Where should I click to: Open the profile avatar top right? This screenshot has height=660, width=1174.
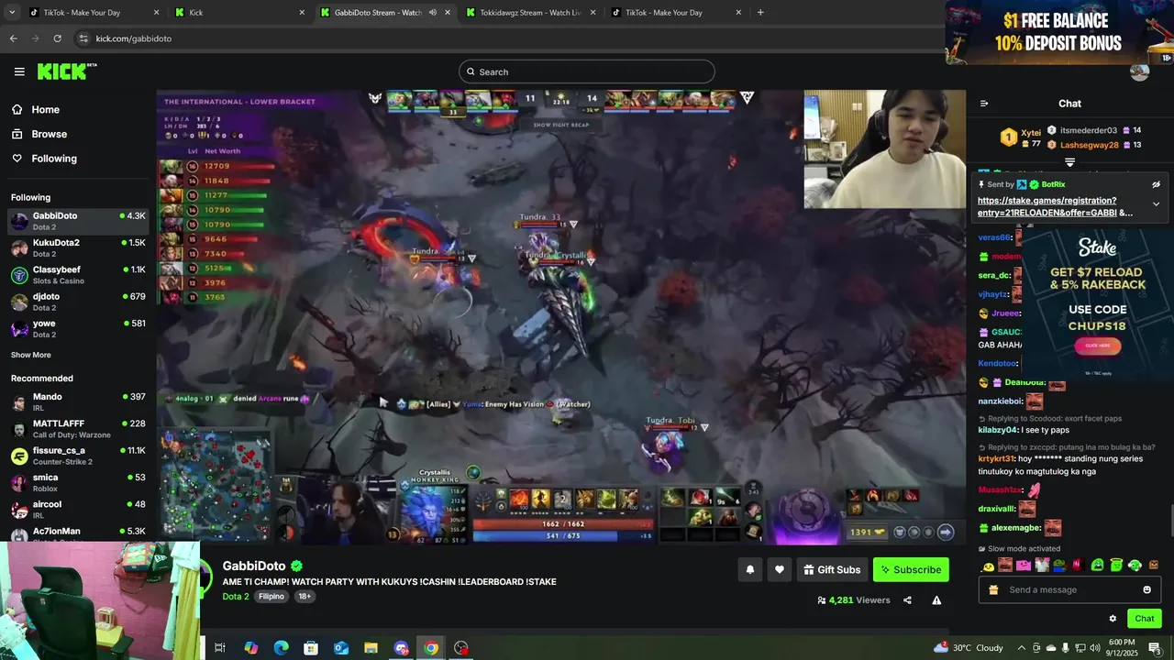coord(1139,71)
